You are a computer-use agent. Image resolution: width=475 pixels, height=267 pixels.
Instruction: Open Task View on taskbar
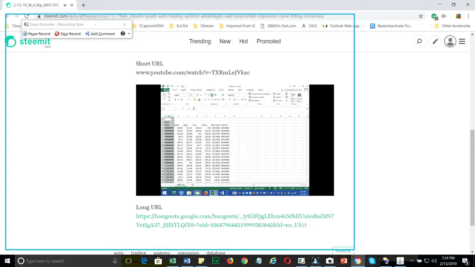pyautogui.click(x=128, y=261)
